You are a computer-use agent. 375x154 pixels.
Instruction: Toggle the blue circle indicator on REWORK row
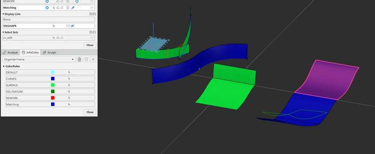click(77, 1)
